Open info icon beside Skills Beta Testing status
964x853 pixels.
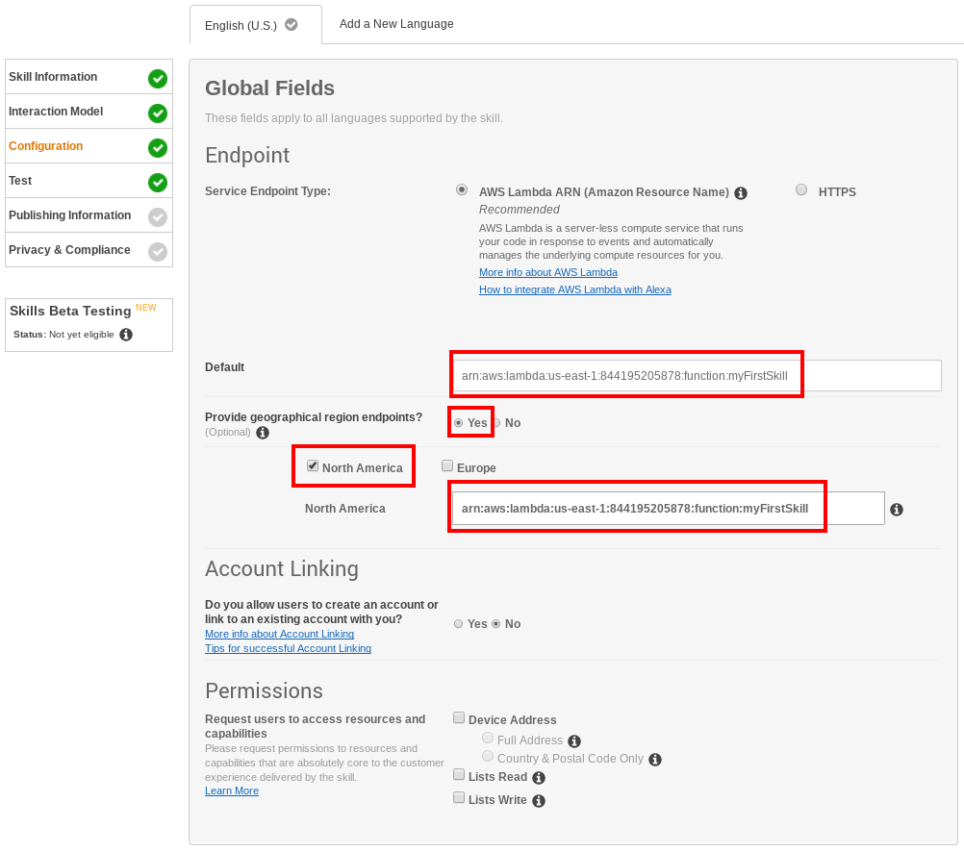pyautogui.click(x=126, y=335)
